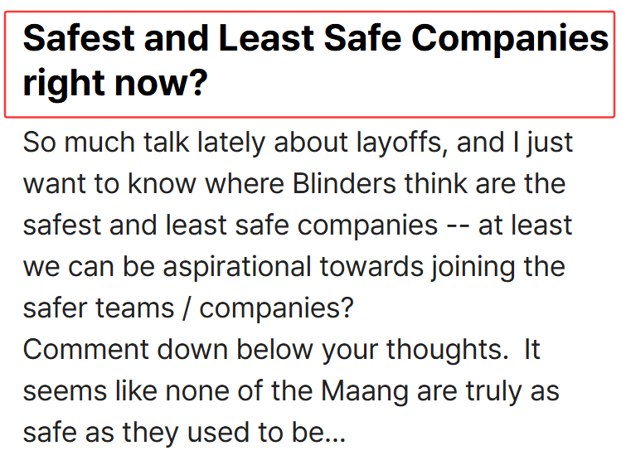Click the phrase 'want to know' in the body
The image size is (626, 475).
109,183
